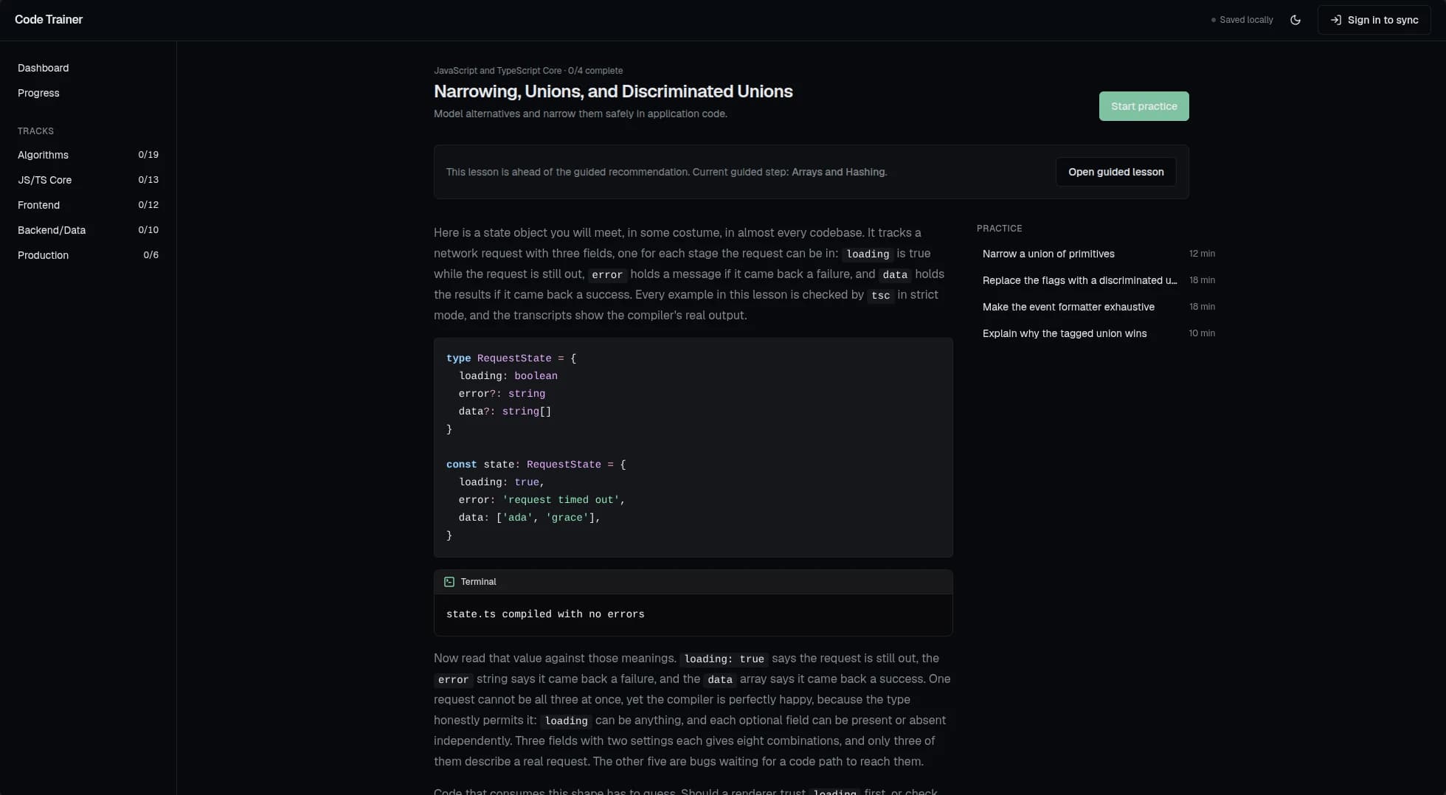Toggle dark mode with the moon icon
This screenshot has width=1446, height=795.
1295,20
